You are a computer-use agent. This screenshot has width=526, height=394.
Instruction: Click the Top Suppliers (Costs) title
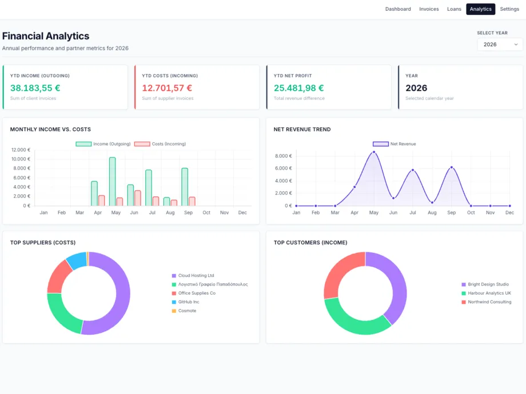tap(43, 243)
